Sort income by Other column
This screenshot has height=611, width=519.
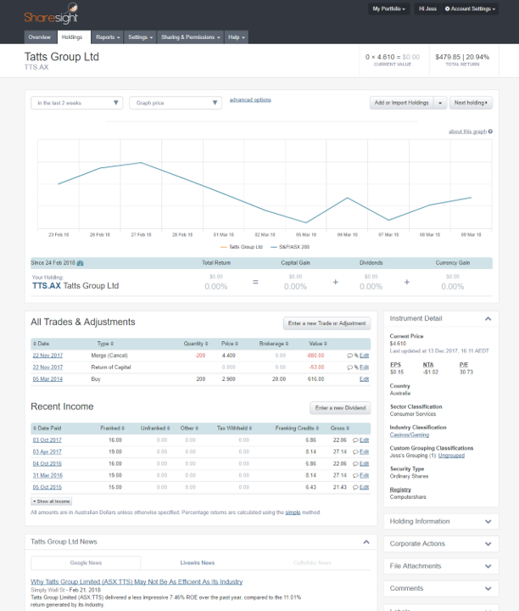coord(189,429)
